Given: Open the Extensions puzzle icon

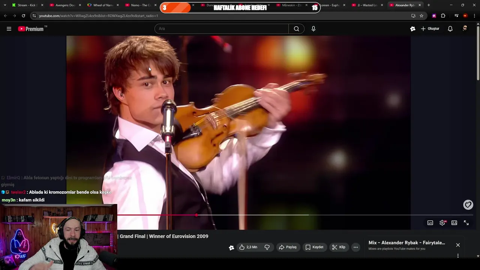Looking at the screenshot, I should [x=443, y=16].
